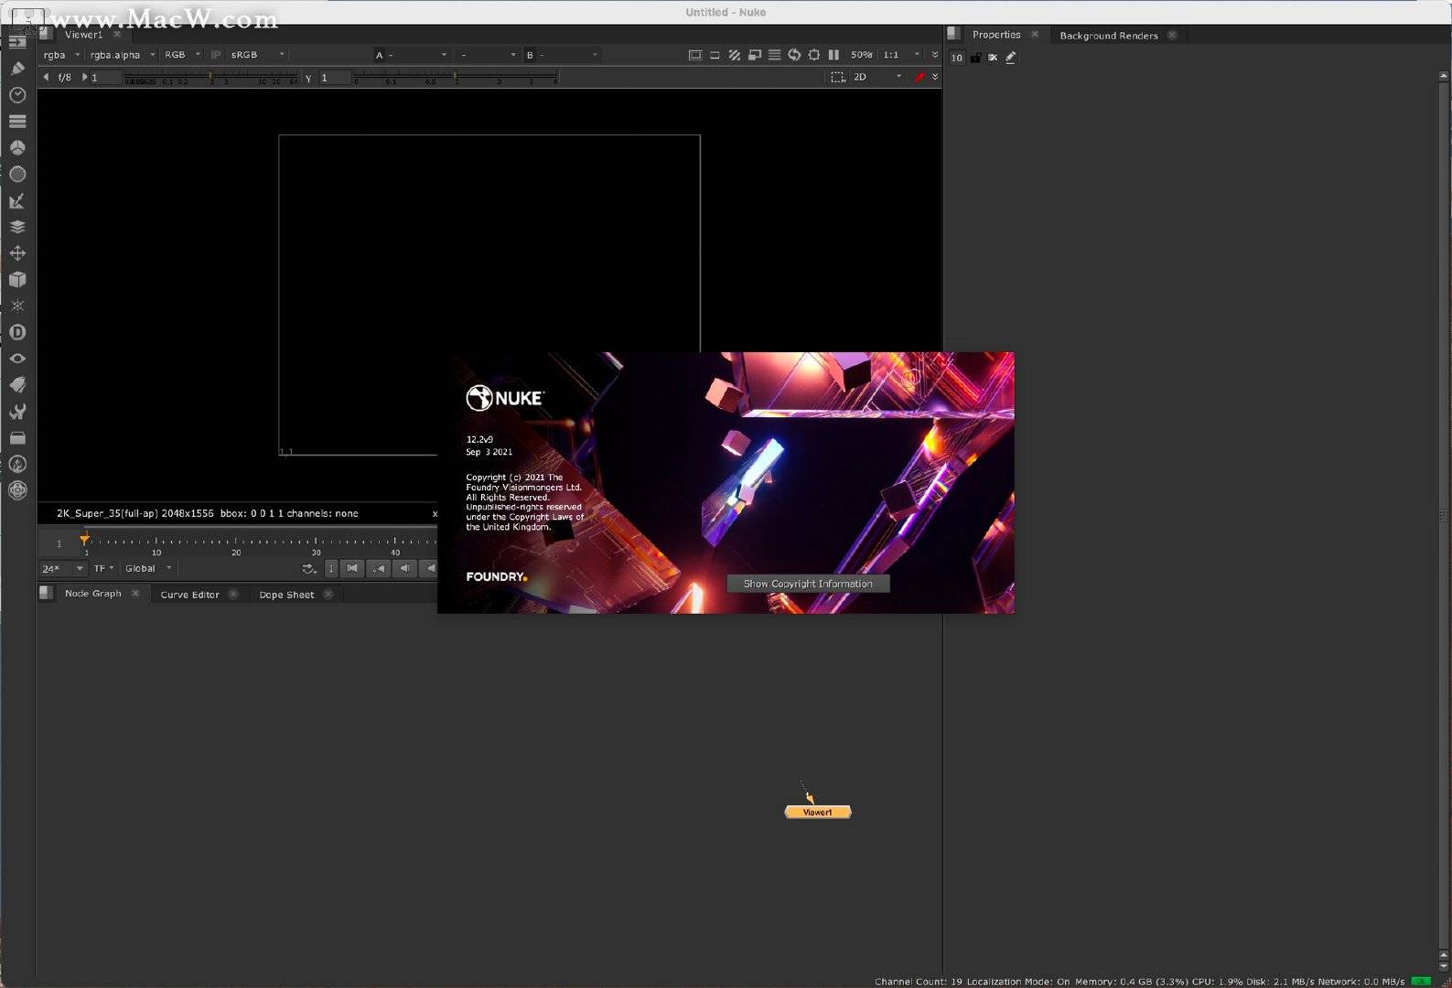Toggle the wide display frame icon in Viewer toolbar
The height and width of the screenshot is (988, 1452).
click(x=695, y=55)
